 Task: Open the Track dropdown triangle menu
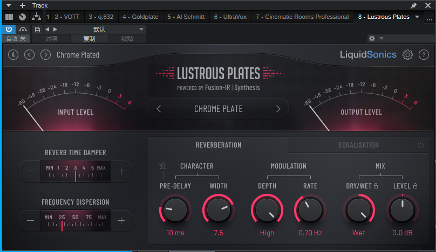(x=9, y=5)
